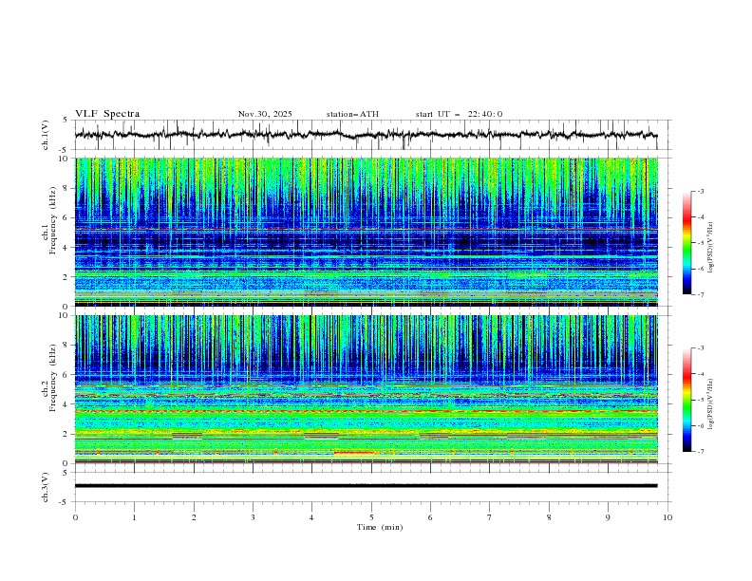This screenshot has height=581, width=752.
Task: Click the ch.2 spectrogram color scale bar
Action: 687,400
